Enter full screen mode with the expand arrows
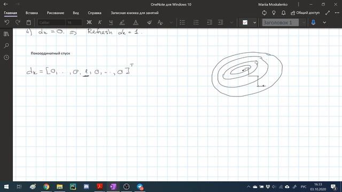Viewport: 342px width, 192px height. 328,13
